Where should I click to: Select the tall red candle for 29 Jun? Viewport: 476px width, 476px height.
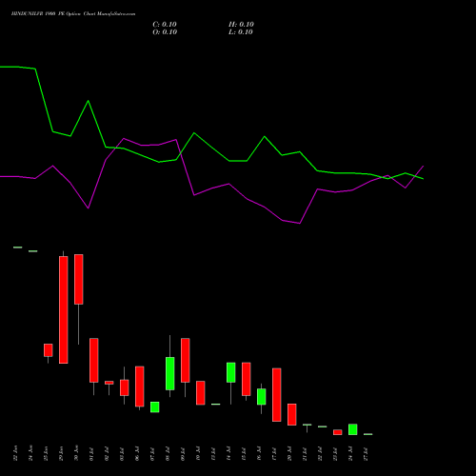coord(64,309)
